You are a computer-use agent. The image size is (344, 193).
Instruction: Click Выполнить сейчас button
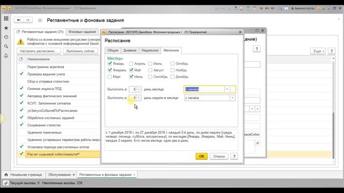click(x=81, y=51)
